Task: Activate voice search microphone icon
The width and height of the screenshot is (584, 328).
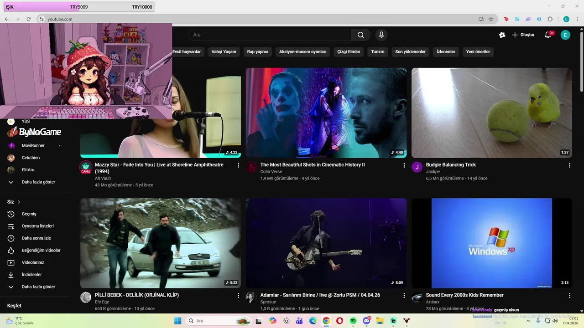Action: click(x=381, y=35)
